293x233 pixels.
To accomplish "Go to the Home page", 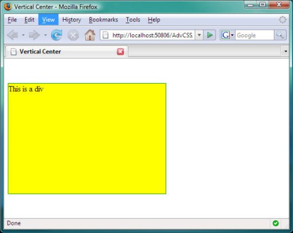I will [90, 35].
